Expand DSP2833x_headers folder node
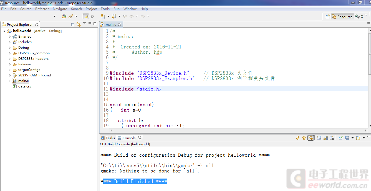Screen dimensions: 371x191 (x=10, y=59)
